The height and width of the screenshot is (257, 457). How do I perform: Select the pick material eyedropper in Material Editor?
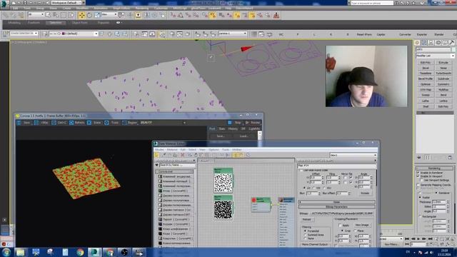(164, 155)
